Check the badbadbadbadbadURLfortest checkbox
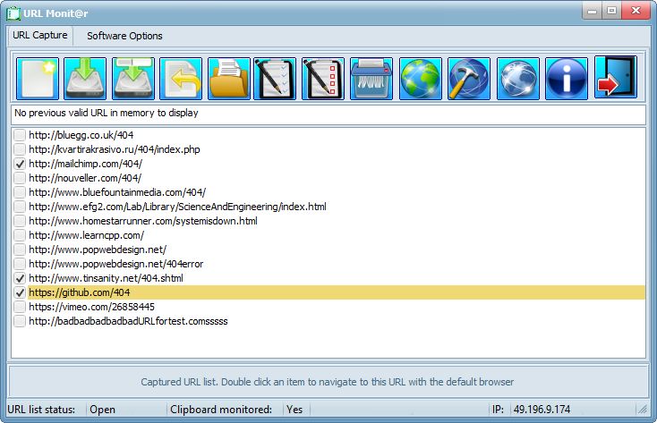 (x=20, y=321)
